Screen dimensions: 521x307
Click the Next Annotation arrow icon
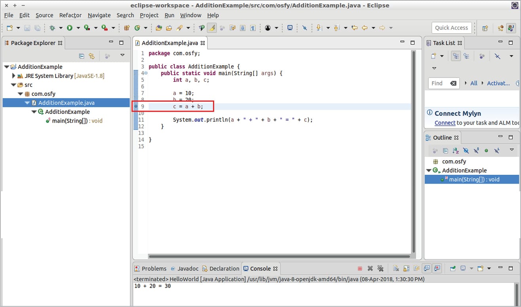coord(318,28)
